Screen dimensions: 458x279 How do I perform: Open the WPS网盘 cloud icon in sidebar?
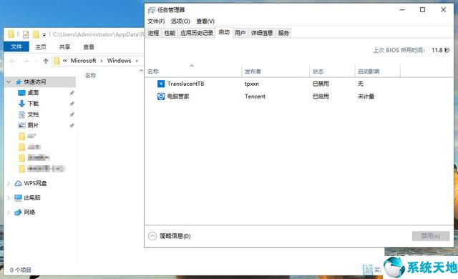click(18, 183)
